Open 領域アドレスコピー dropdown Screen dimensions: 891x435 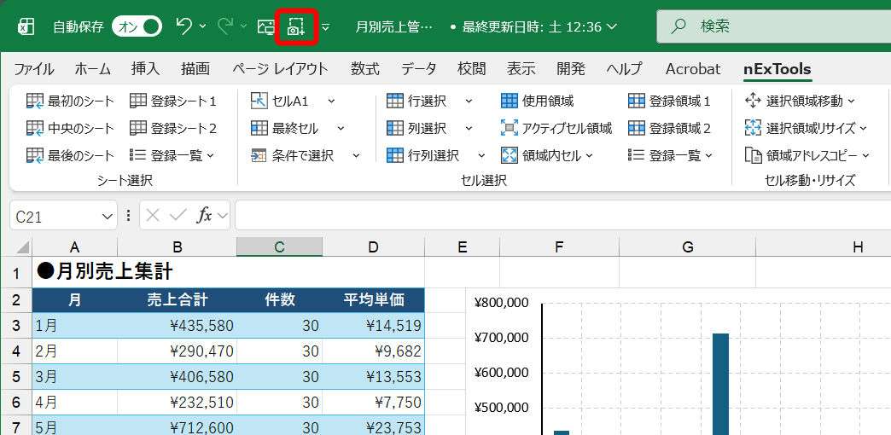[807, 155]
